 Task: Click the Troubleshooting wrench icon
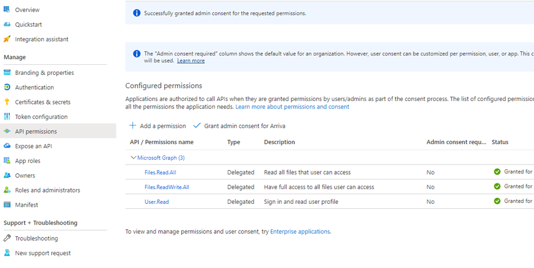point(7,238)
